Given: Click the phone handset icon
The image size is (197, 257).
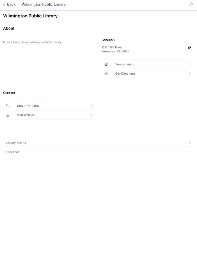Looking at the screenshot, I should click(x=8, y=106).
